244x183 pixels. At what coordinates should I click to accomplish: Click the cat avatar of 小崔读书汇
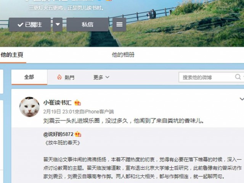pos(29,107)
